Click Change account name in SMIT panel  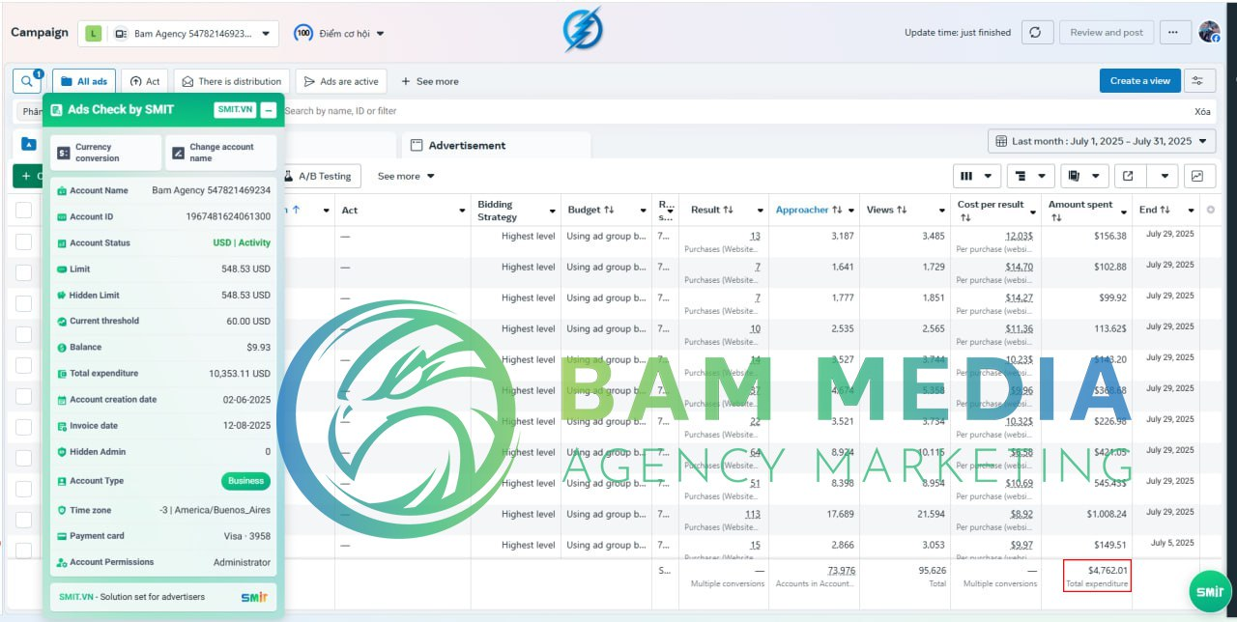(x=220, y=153)
